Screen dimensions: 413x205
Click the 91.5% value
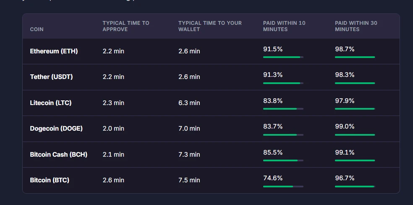(x=273, y=49)
